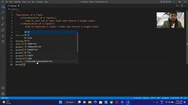Click the autocomplete list scrollbar
The height and width of the screenshot is (105, 188).
[78, 42]
